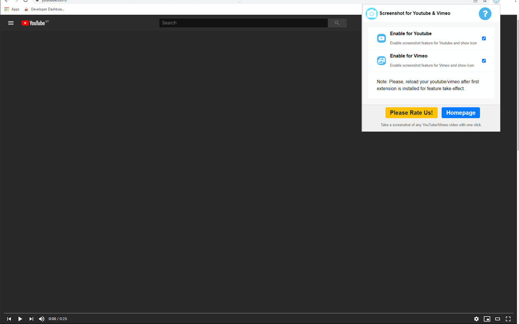Click the search magnifier icon

click(337, 23)
